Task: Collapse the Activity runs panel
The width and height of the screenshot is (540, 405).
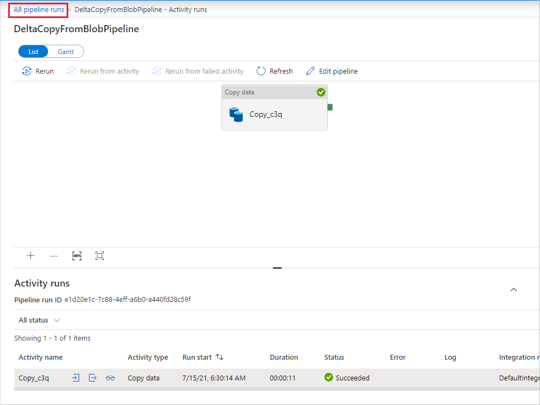Action: coord(513,290)
